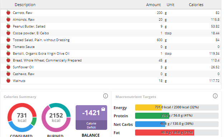Click the apple icon beside Carrots, Raw
Image resolution: width=224 pixels, height=137 pixels.
9,13
